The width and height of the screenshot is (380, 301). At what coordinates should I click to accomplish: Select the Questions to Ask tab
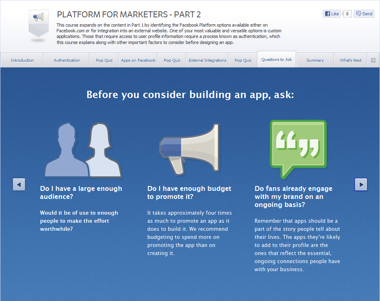pyautogui.click(x=276, y=59)
